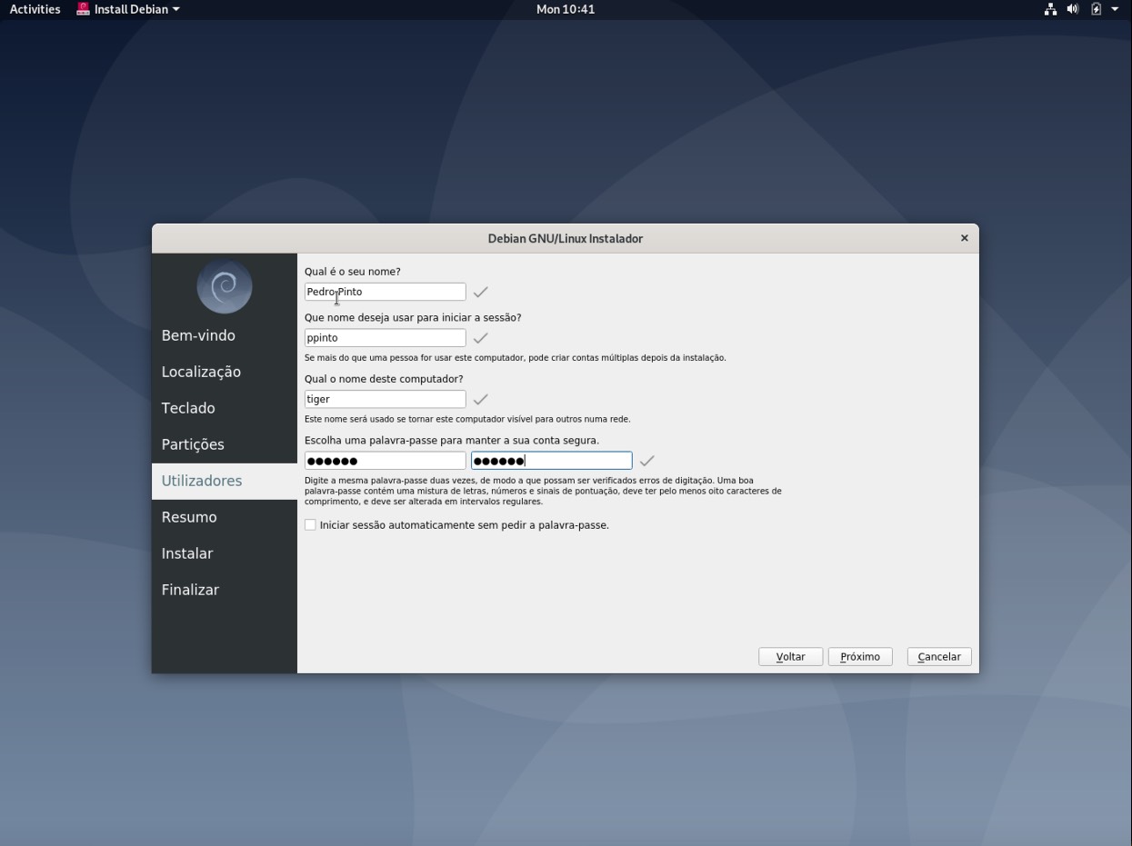This screenshot has height=846, width=1132.
Task: Select the Teclado step in the sidebar
Action: [x=187, y=408]
